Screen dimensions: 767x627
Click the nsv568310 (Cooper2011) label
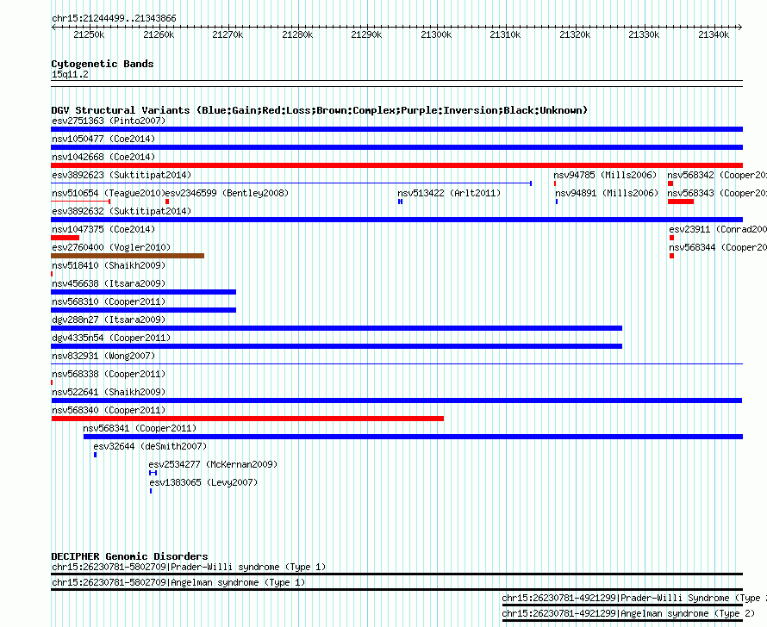pyautogui.click(x=109, y=301)
